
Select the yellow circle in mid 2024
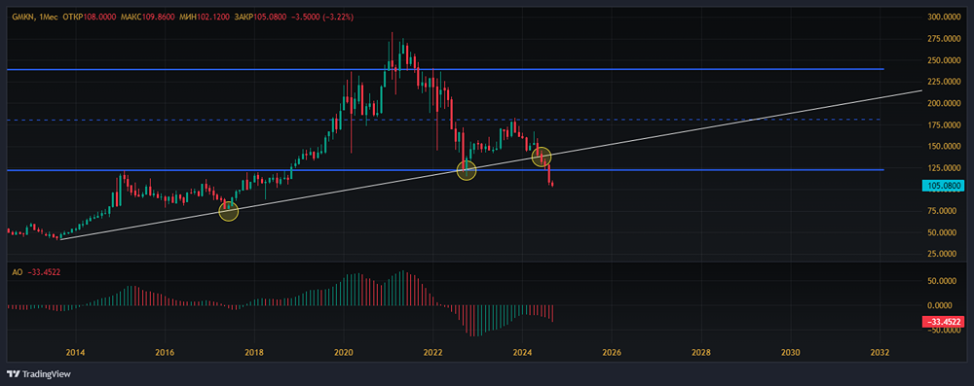542,157
